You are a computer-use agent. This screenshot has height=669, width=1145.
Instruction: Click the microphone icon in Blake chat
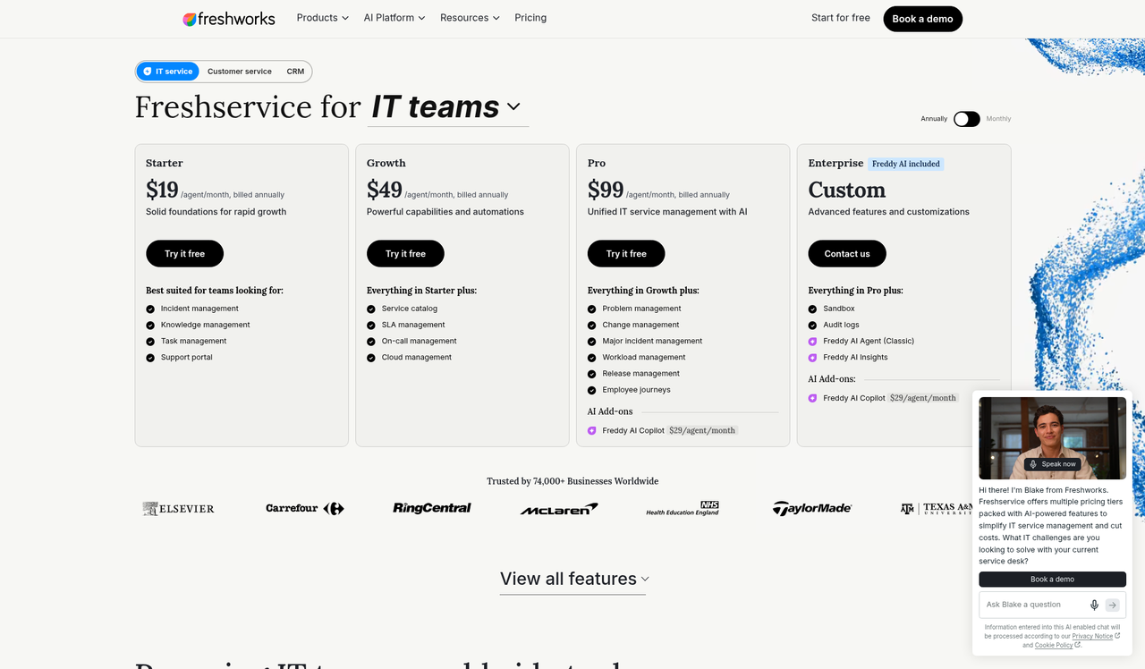tap(1094, 605)
